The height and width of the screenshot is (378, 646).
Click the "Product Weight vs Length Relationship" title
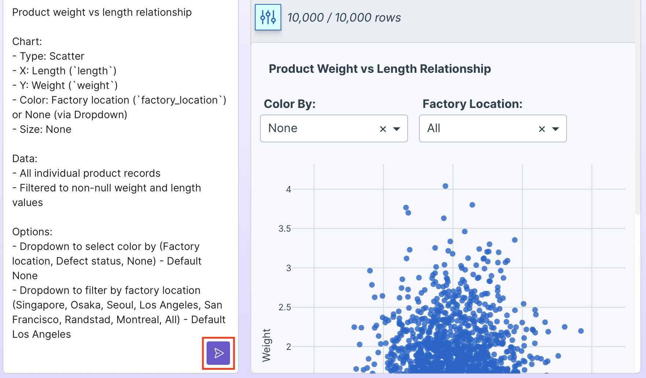coord(380,69)
